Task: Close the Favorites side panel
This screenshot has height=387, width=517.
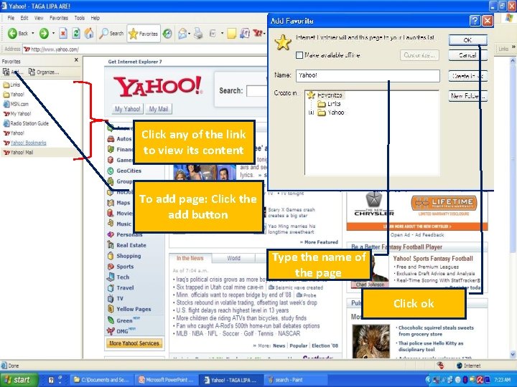Action: point(76,60)
